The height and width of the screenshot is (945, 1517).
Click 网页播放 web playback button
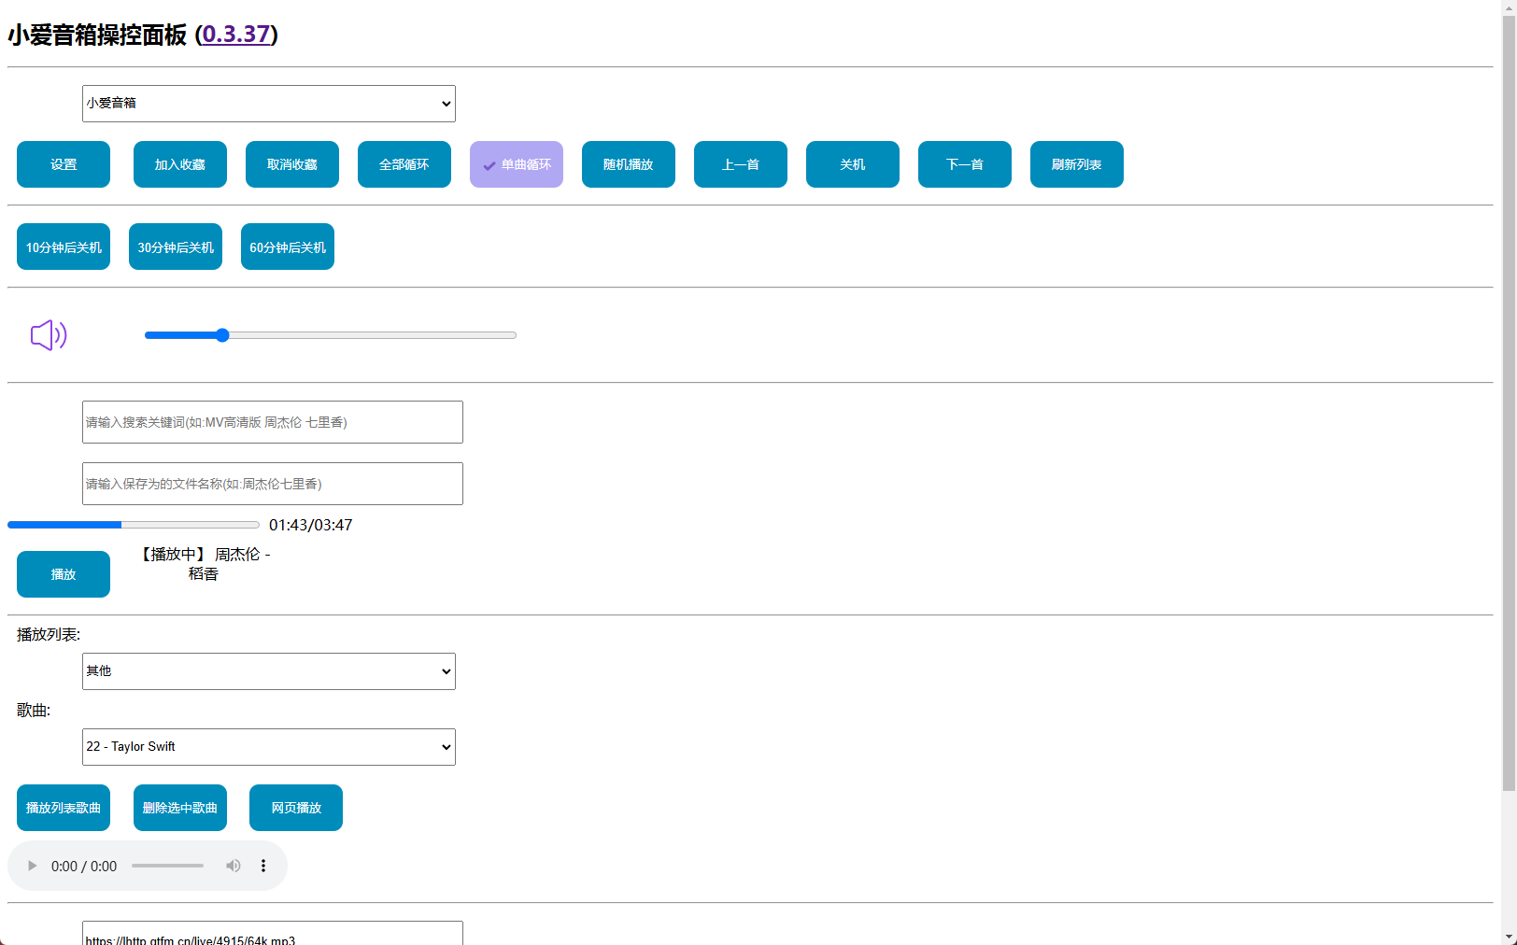(296, 808)
